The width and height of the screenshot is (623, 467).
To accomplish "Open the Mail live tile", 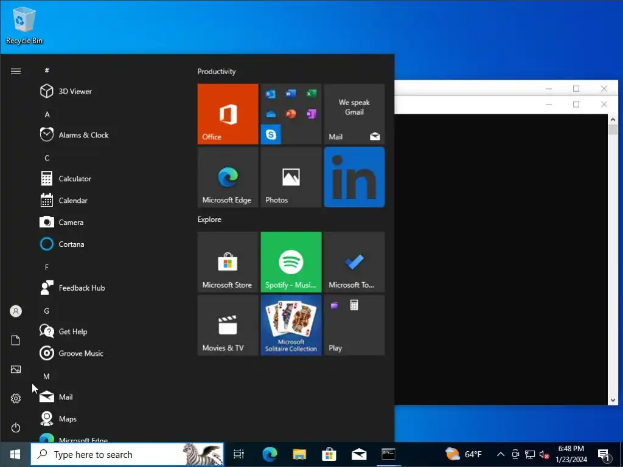I will point(354,114).
